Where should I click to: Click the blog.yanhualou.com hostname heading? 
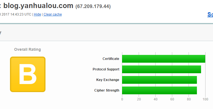(38, 6)
